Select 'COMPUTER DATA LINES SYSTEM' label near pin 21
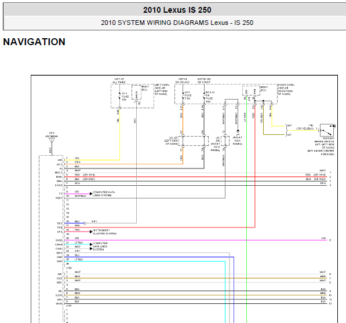 100,247
